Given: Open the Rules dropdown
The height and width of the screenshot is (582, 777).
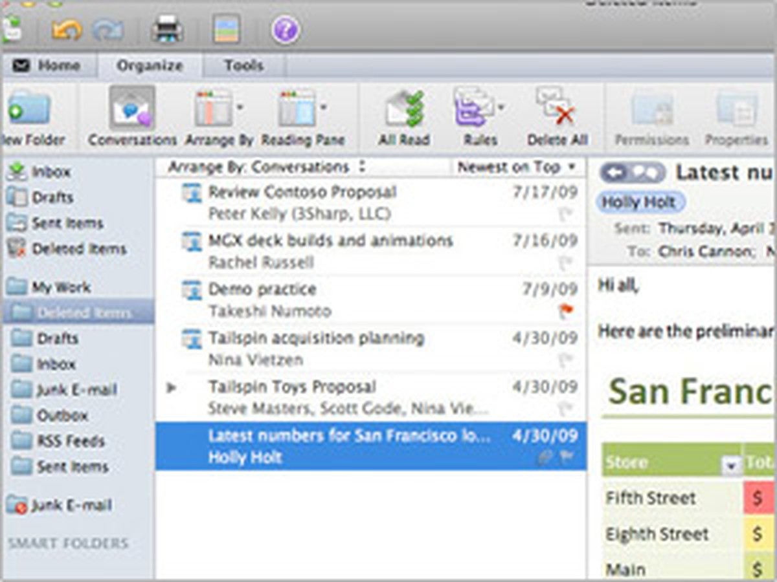Looking at the screenshot, I should 480,118.
